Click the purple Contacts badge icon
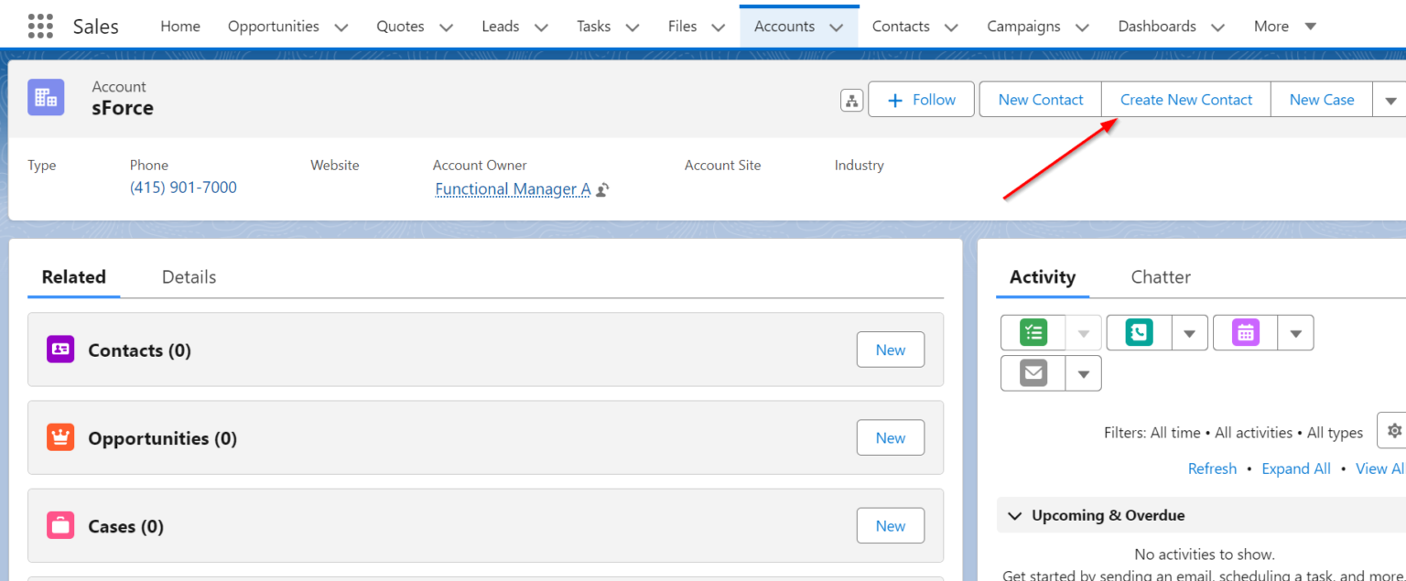 (x=59, y=350)
